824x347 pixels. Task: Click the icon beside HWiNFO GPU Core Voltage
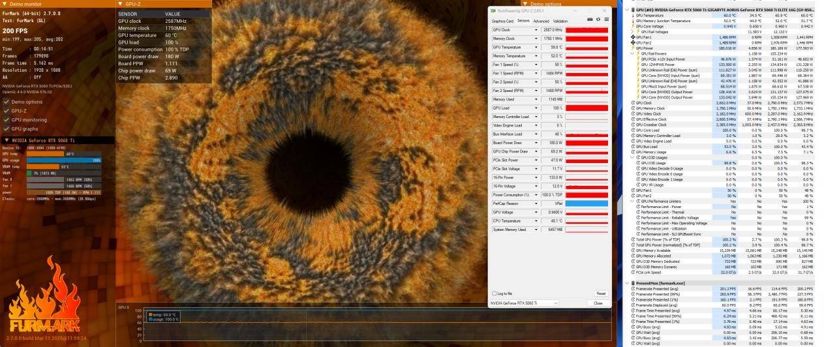tap(632, 26)
